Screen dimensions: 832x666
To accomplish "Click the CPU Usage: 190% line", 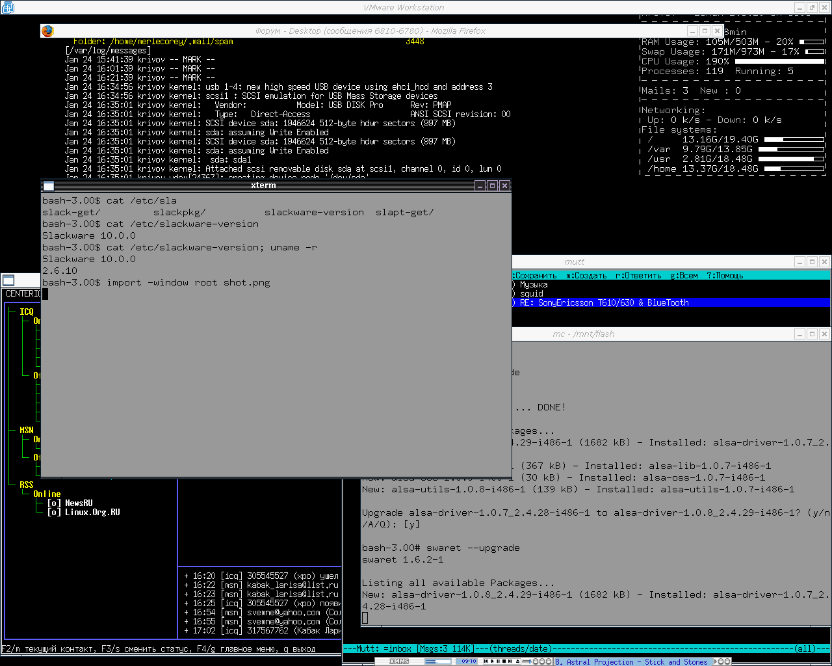I will coord(733,61).
